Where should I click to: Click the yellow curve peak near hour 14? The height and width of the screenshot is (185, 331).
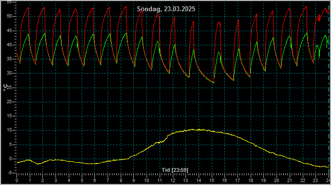(x=199, y=129)
